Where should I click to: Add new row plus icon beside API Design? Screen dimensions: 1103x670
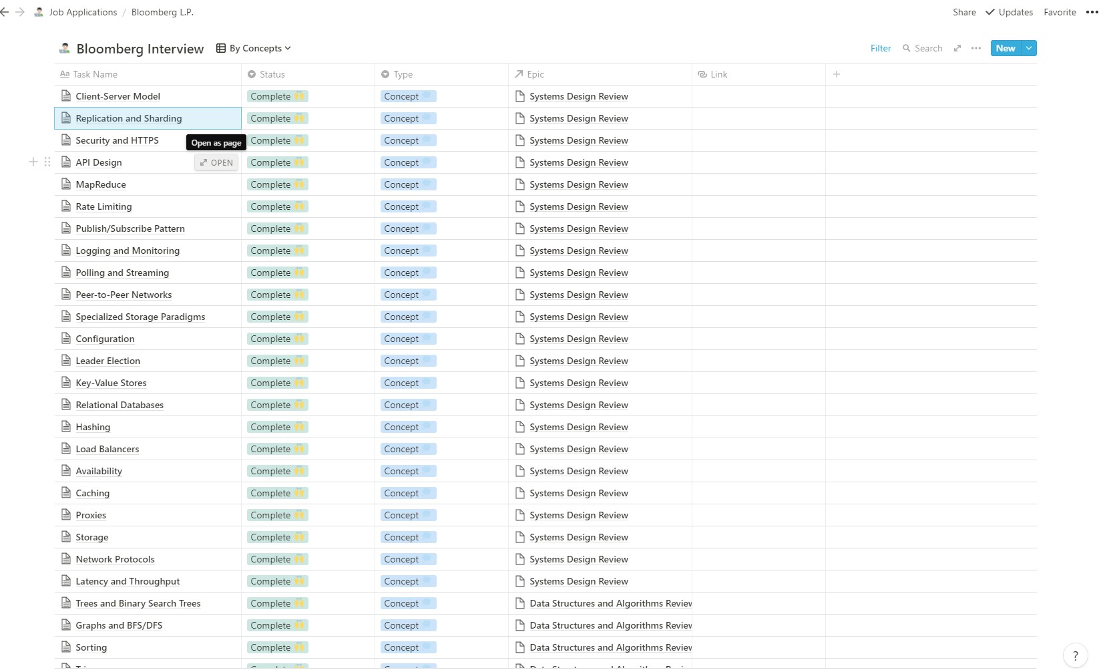coord(33,162)
